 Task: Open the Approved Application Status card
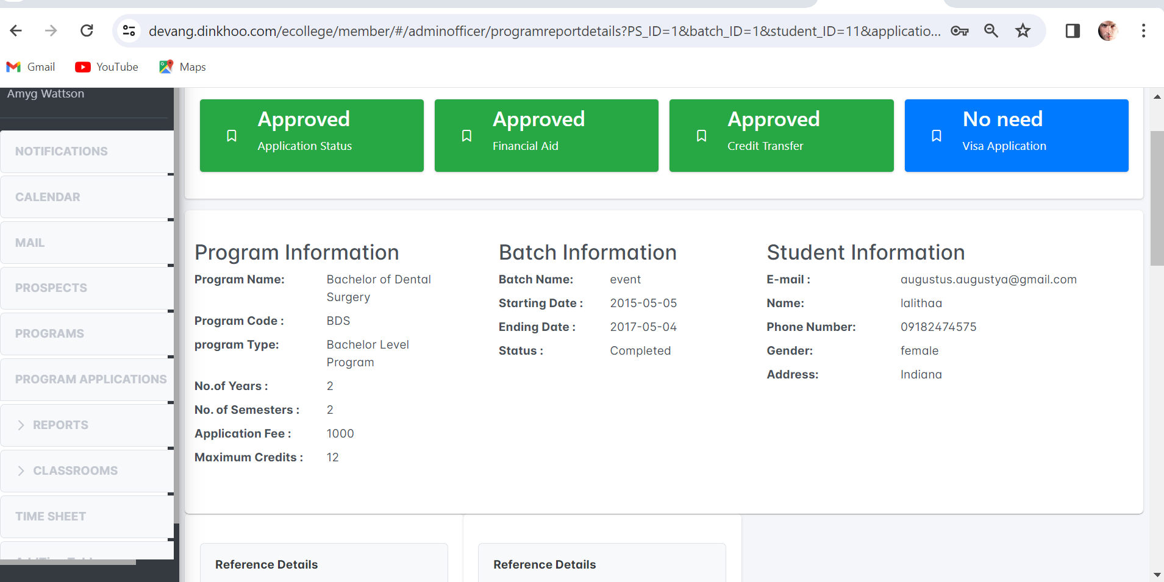(312, 135)
